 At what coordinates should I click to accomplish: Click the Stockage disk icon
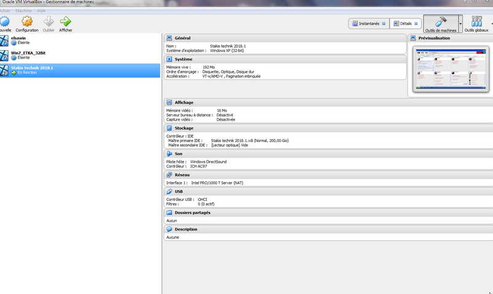pos(169,128)
